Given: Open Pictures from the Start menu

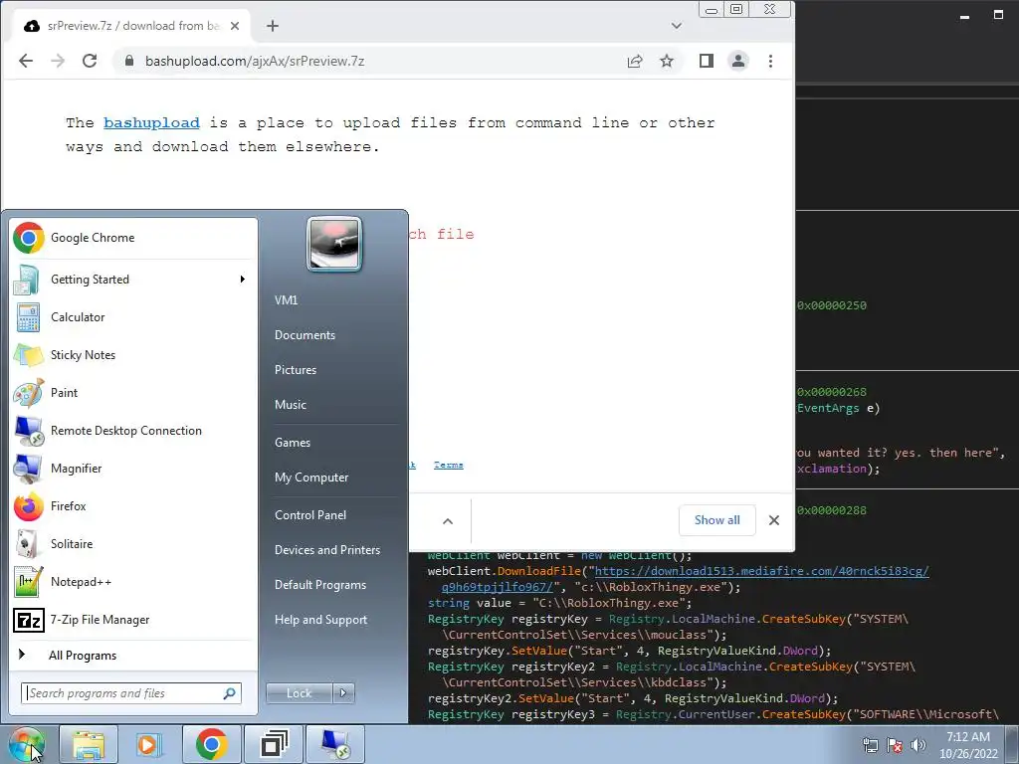Looking at the screenshot, I should point(296,370).
